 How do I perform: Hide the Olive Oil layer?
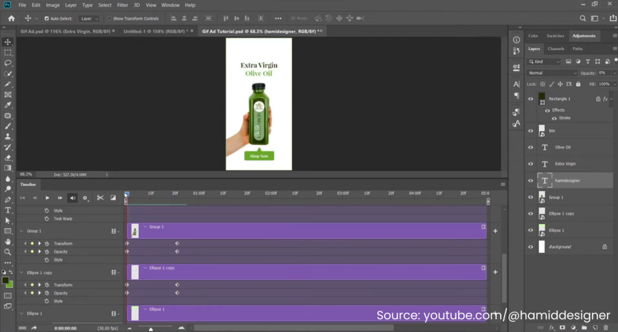click(x=530, y=147)
